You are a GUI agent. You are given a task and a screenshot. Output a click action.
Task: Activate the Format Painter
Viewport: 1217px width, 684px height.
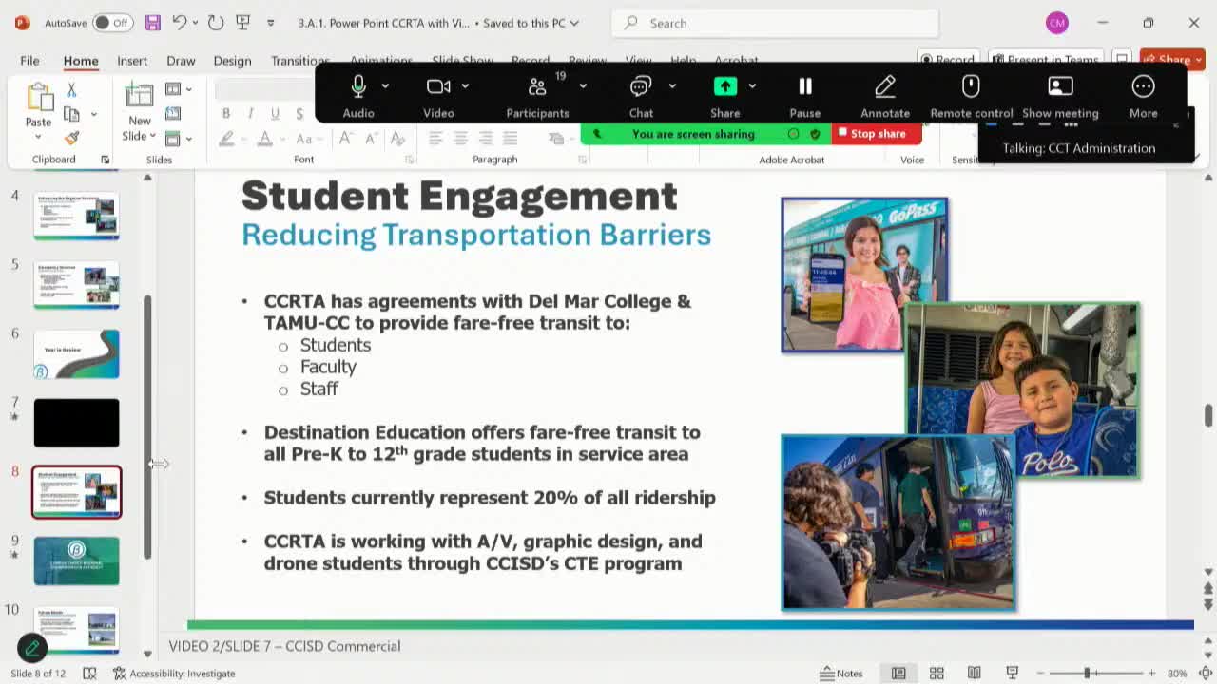[71, 139]
